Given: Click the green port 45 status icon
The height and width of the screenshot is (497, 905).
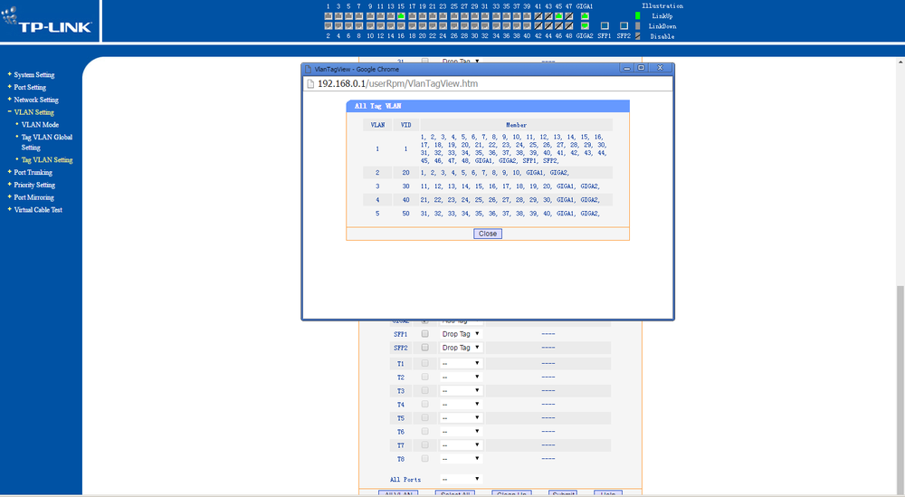Looking at the screenshot, I should (559, 16).
